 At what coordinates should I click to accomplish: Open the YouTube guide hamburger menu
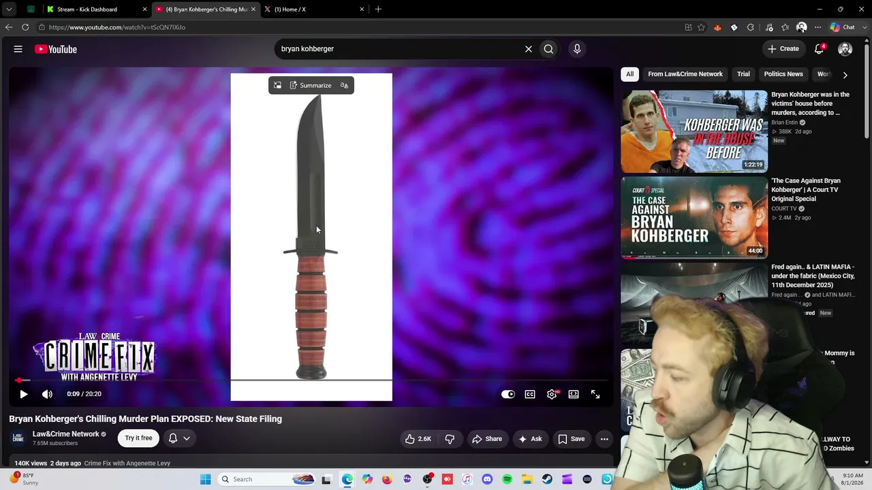coord(18,49)
